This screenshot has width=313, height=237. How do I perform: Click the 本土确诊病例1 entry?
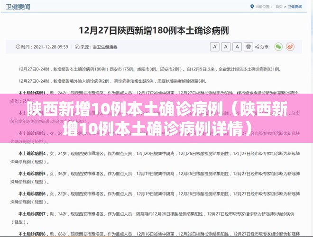(x=155, y=97)
